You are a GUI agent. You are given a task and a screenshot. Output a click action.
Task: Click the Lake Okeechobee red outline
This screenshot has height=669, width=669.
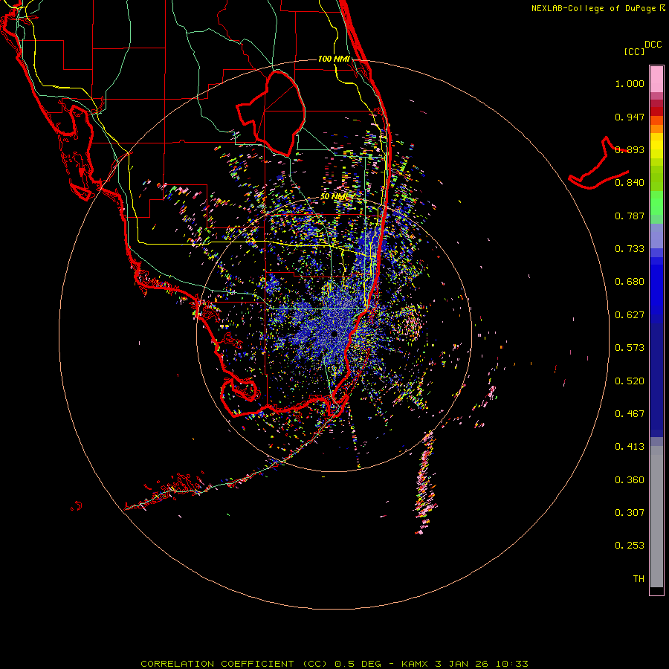(271, 114)
